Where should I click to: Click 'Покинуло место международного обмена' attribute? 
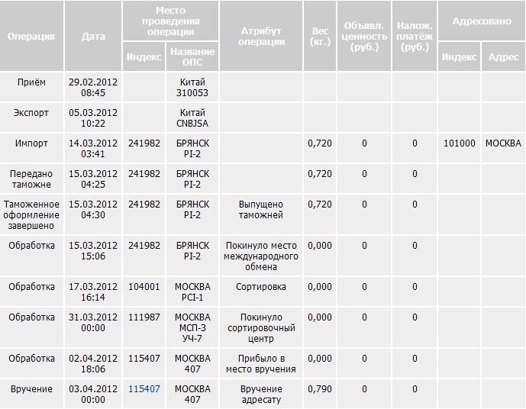(x=261, y=256)
